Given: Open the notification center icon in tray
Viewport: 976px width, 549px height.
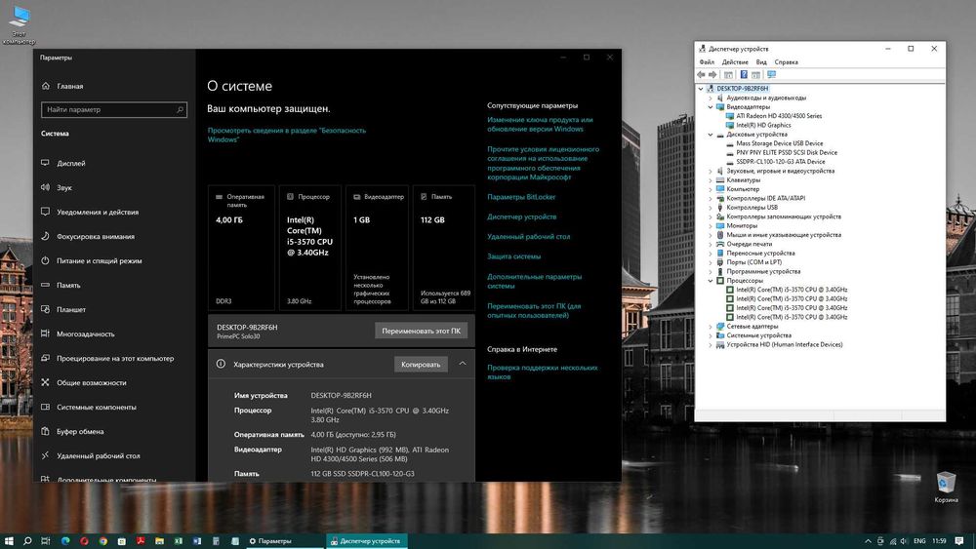Looking at the screenshot, I should [959, 541].
